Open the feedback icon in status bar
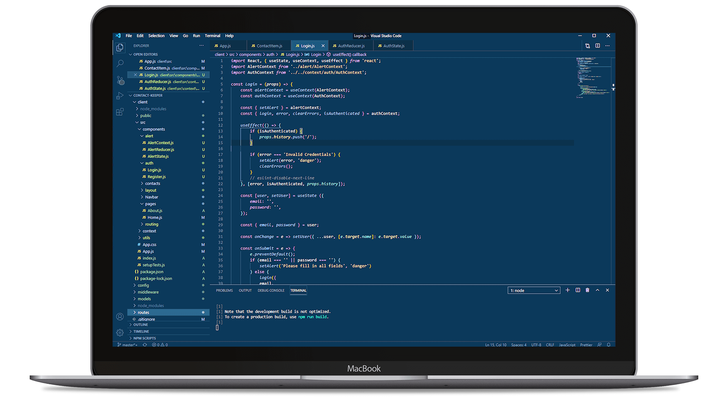Screen dimensions: 728x402 point(600,345)
